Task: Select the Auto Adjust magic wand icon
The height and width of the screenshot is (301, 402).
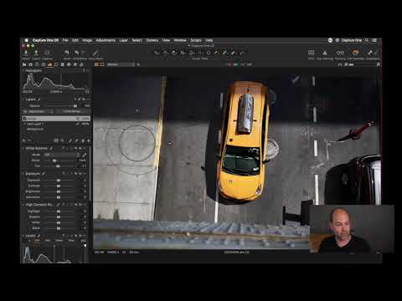Action: pos(95,53)
